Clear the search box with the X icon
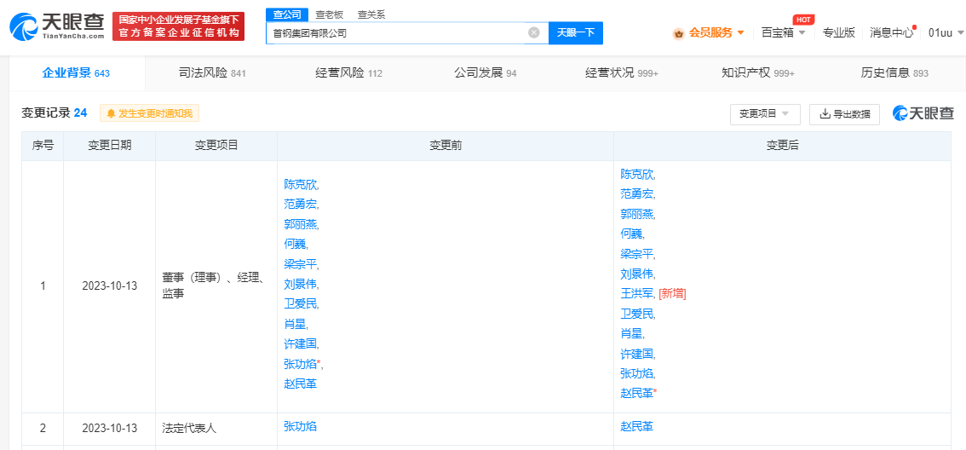Image resolution: width=966 pixels, height=450 pixels. tap(534, 33)
